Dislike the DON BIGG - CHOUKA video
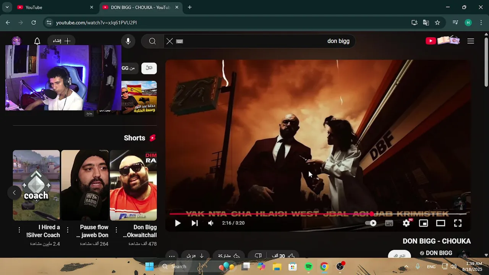This screenshot has height=275, width=489. 258,256
